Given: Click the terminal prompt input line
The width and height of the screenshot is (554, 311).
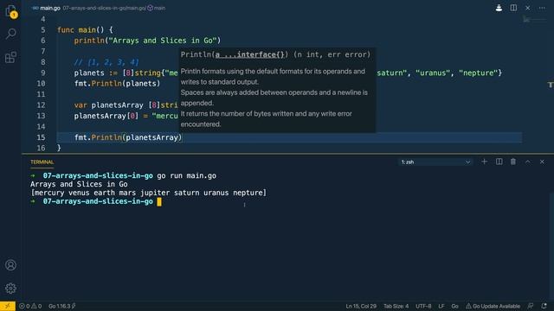Looking at the screenshot, I should [x=96, y=201].
